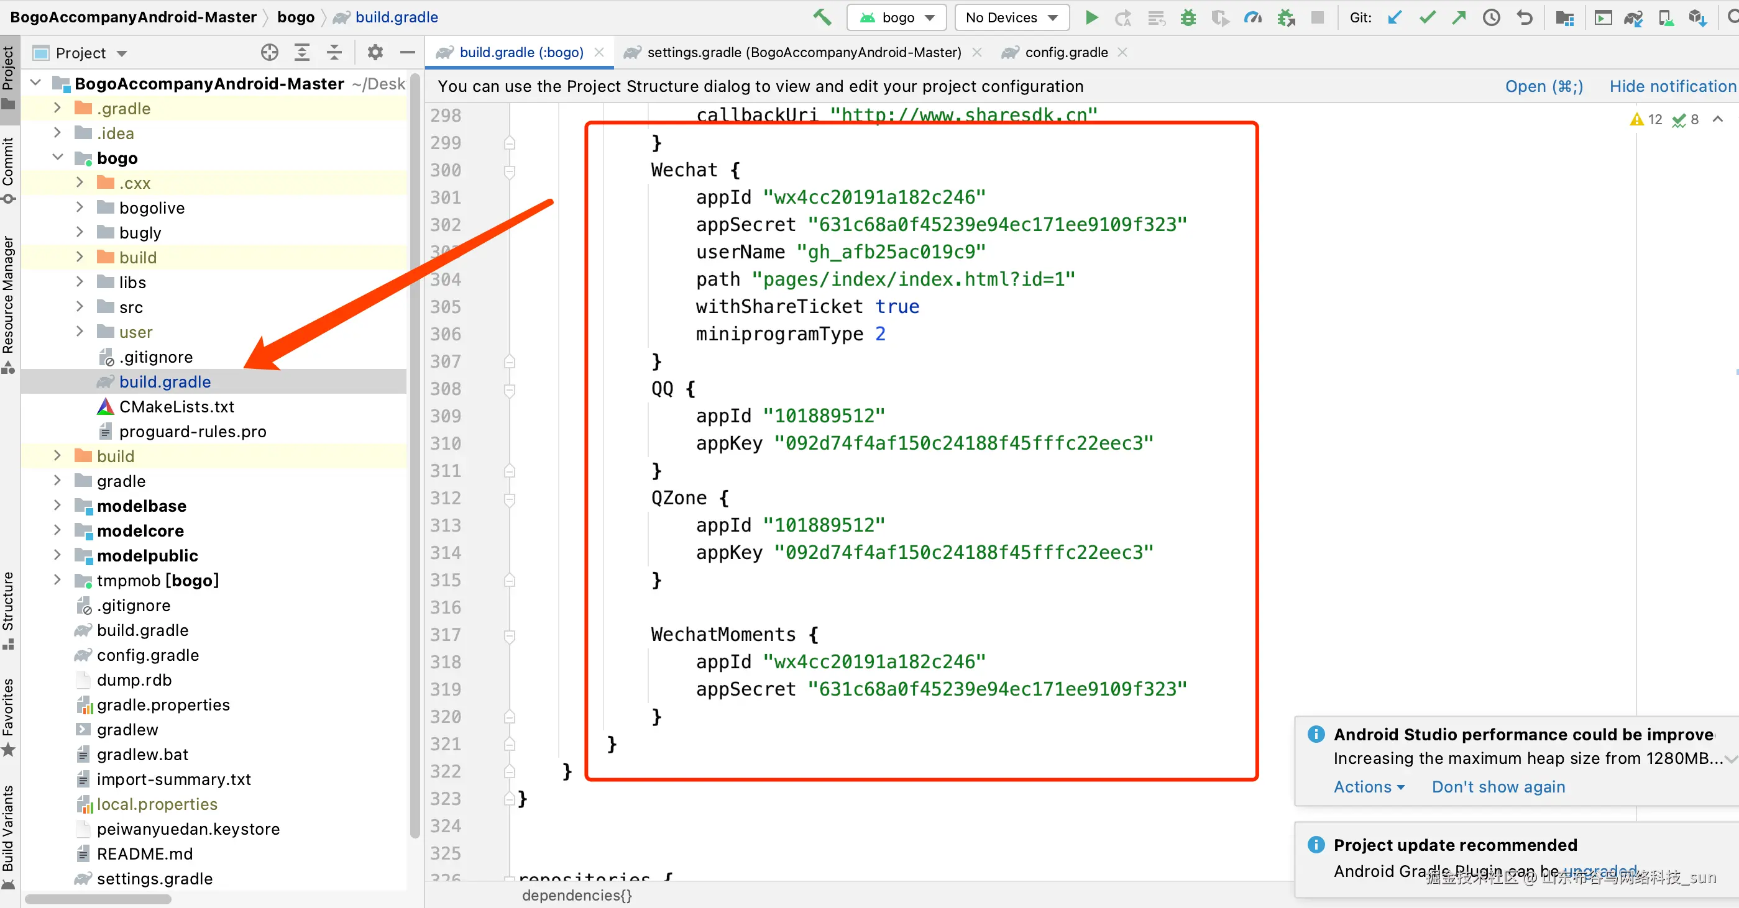
Task: Switch to settings.gradle editor tab
Action: [804, 53]
